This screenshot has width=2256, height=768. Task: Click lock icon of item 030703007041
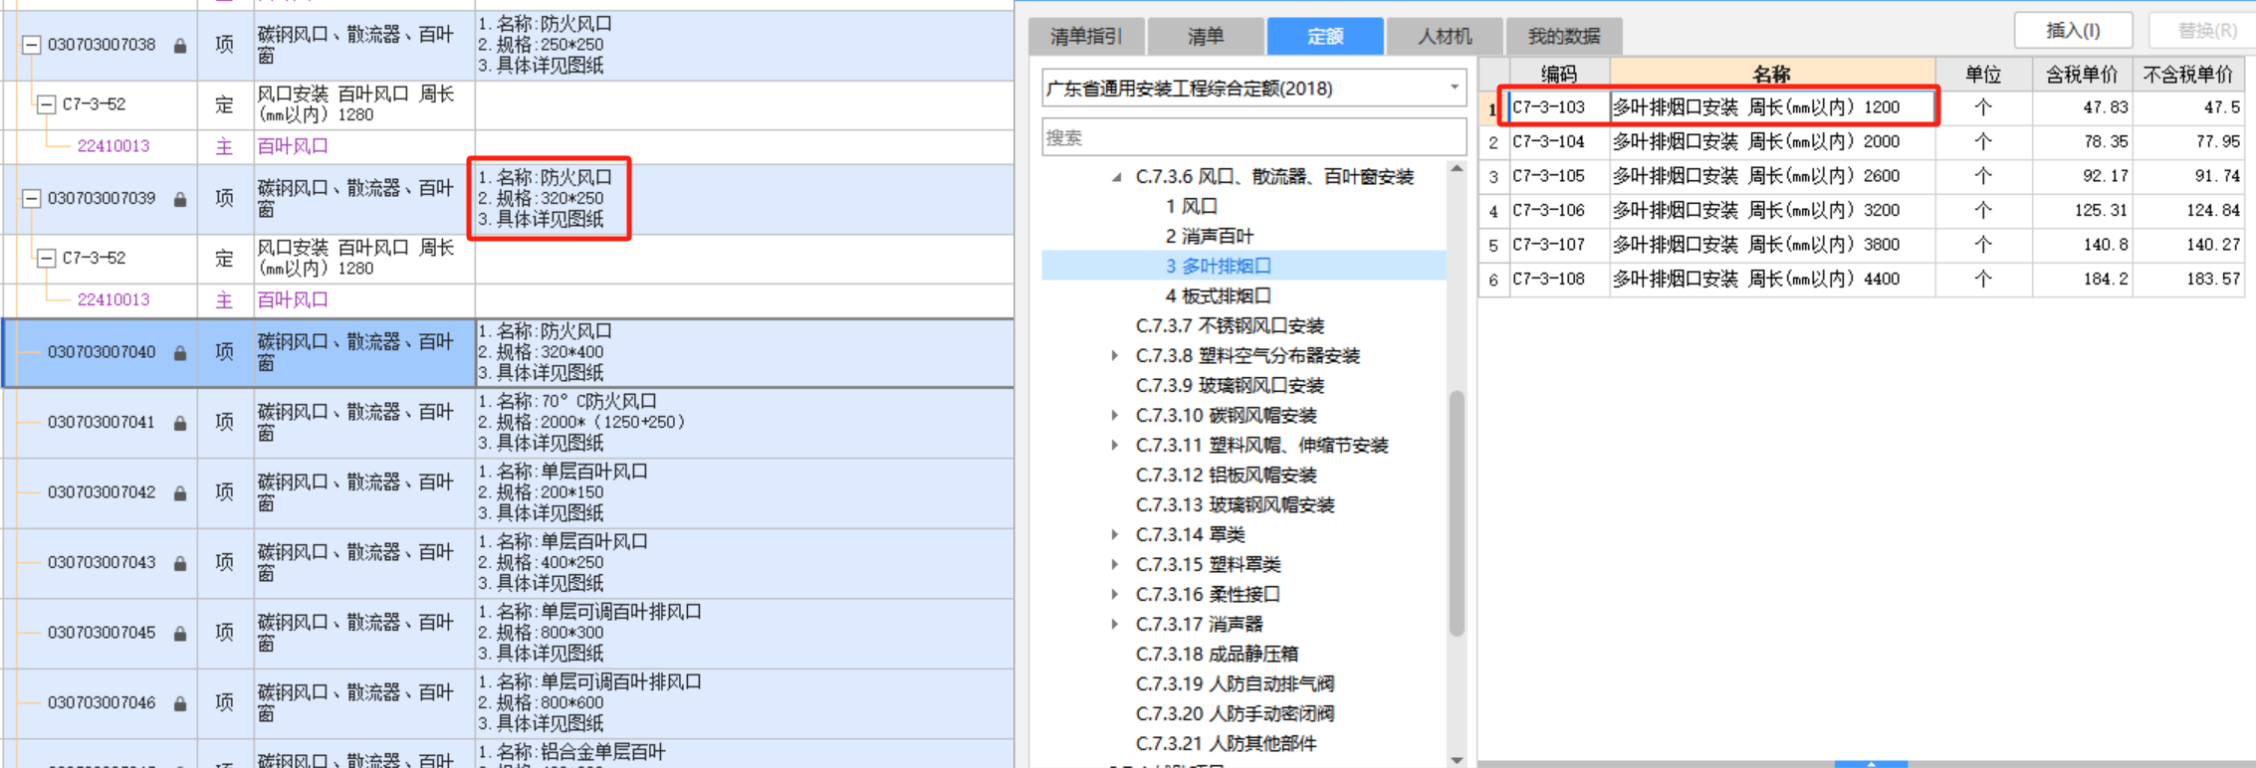(180, 423)
